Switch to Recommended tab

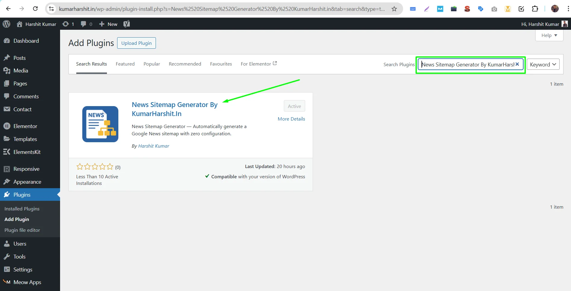coord(185,64)
